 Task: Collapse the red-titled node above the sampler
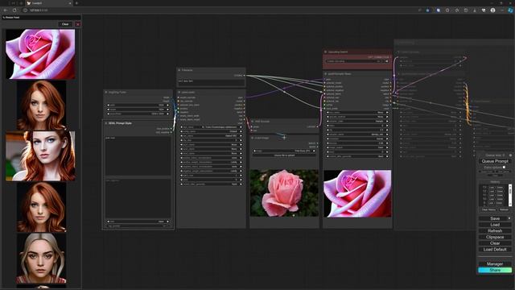pyautogui.click(x=326, y=52)
